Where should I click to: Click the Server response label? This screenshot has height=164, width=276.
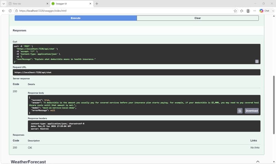point(21,79)
